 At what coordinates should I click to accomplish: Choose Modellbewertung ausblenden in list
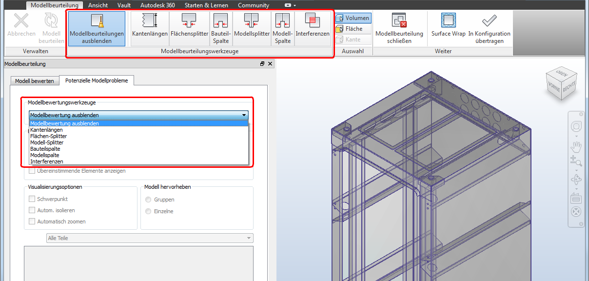point(138,123)
